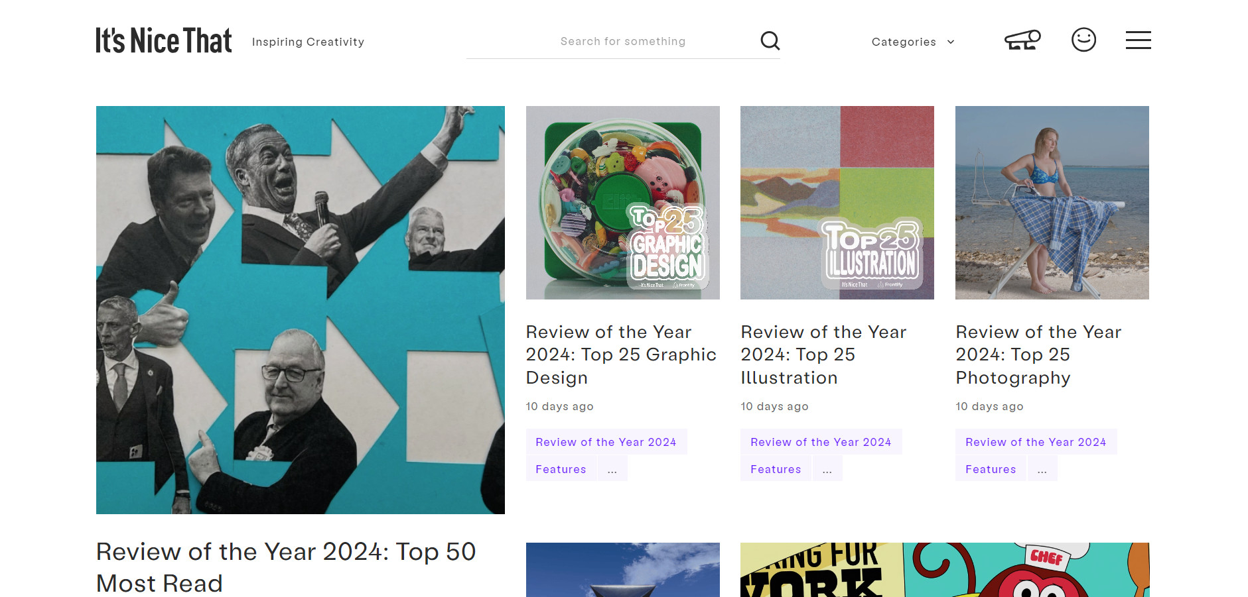Open the whistle icon in the header
Image resolution: width=1248 pixels, height=597 pixels.
1022,40
